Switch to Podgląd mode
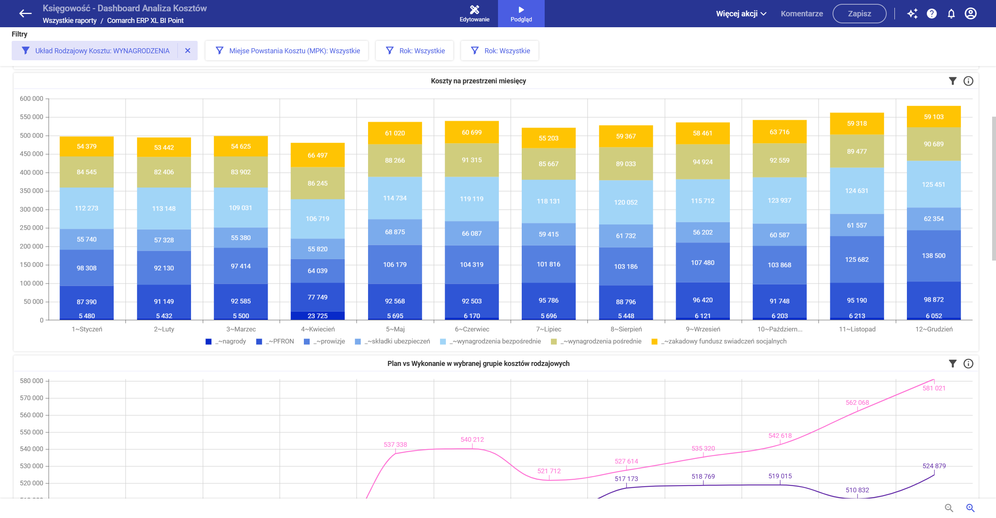 tap(521, 14)
